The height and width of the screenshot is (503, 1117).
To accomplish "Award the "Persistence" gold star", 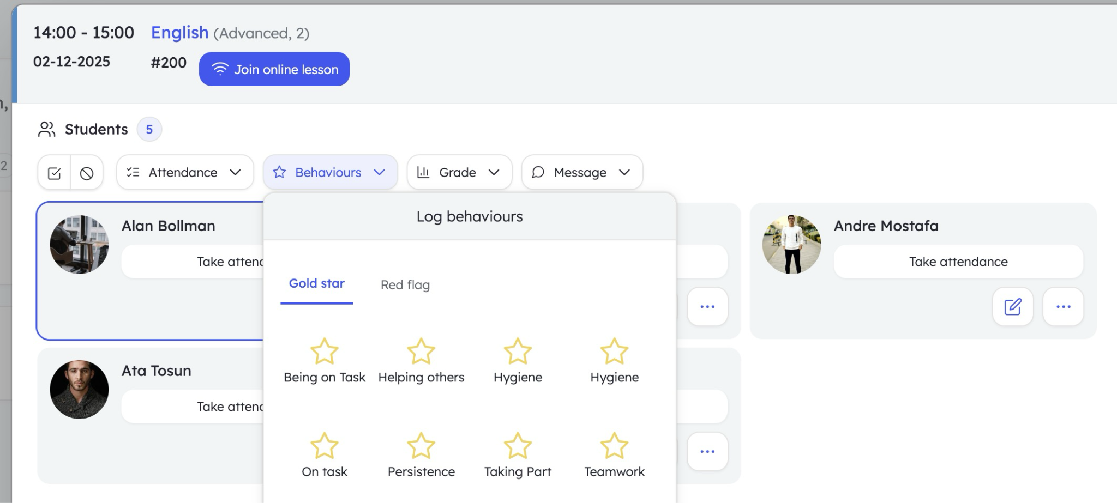I will [421, 447].
